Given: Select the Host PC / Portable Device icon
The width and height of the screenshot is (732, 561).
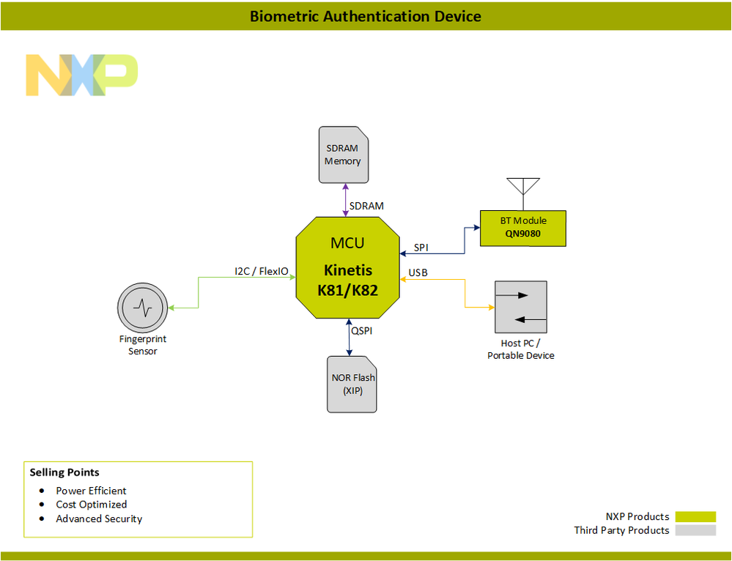Looking at the screenshot, I should pos(520,307).
